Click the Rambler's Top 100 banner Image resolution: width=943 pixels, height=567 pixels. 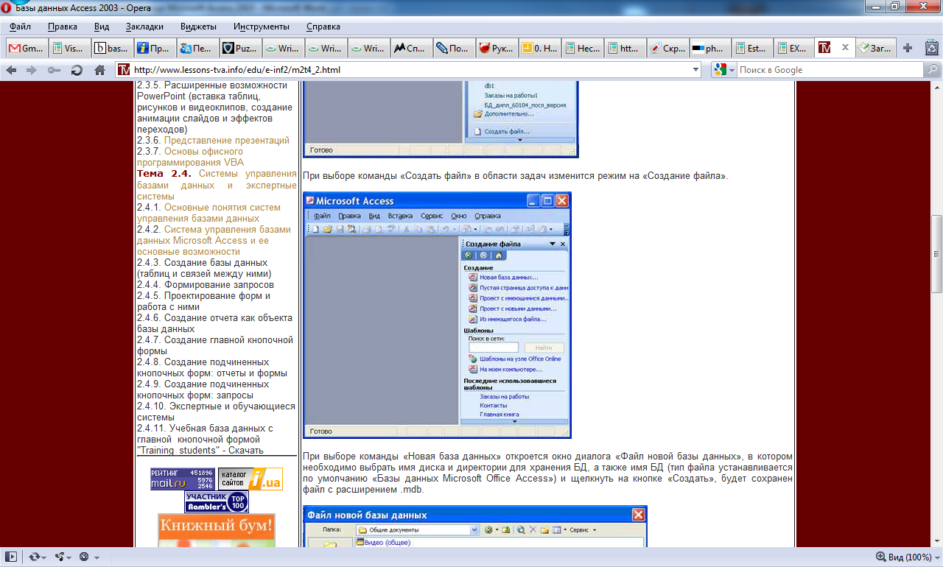pyautogui.click(x=217, y=502)
